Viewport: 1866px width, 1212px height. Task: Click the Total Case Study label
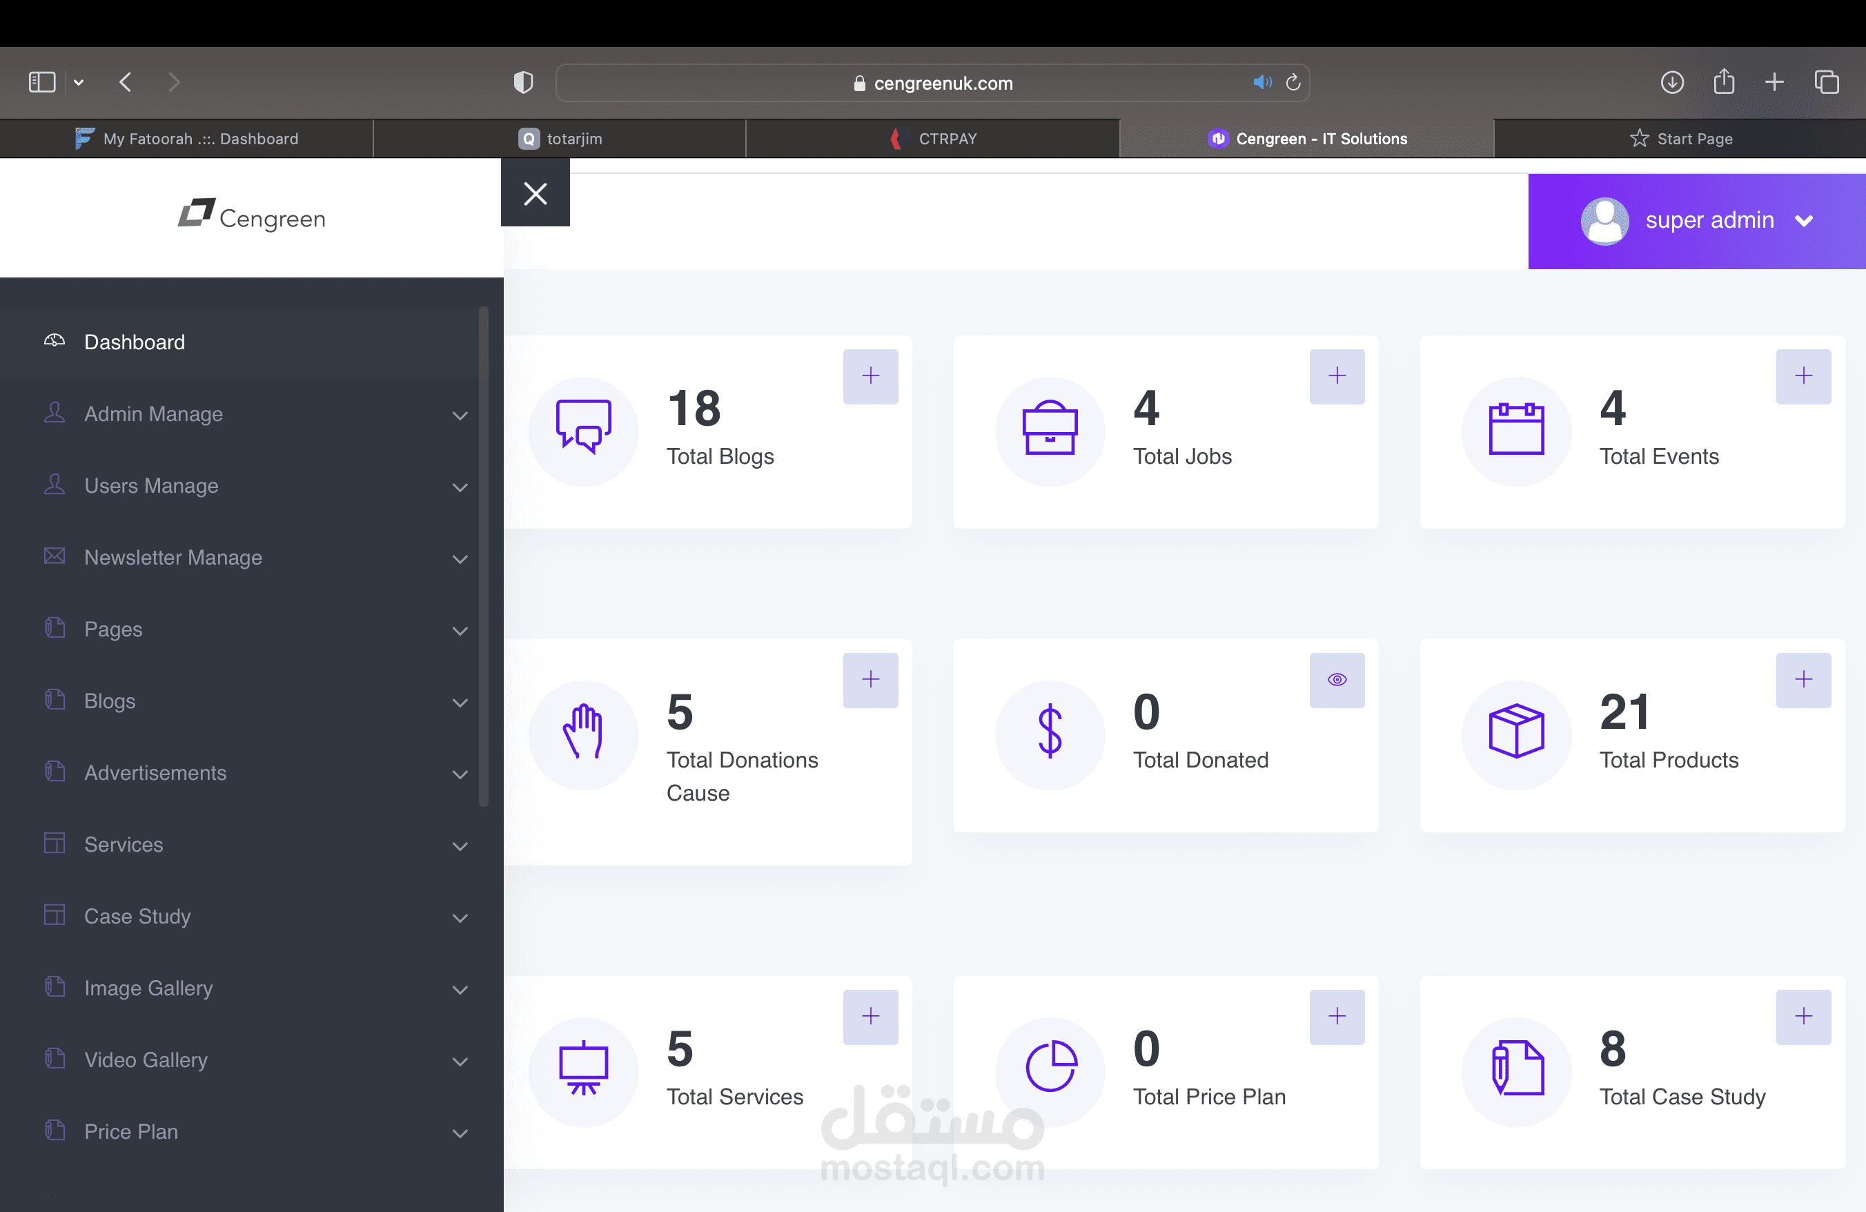click(x=1682, y=1097)
